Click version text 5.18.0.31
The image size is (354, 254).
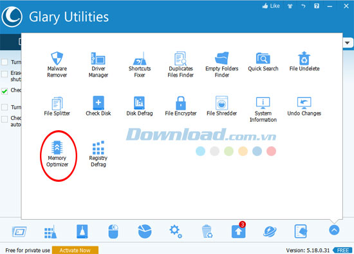308,250
